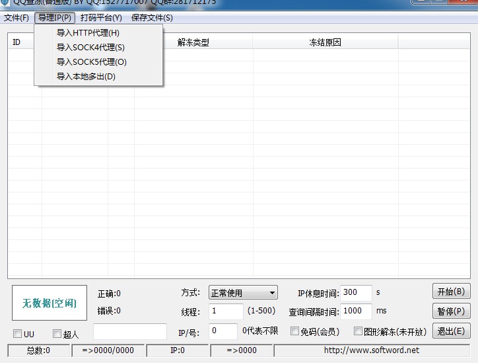Click the 解冻类型 column header
The height and width of the screenshot is (363, 478).
193,42
